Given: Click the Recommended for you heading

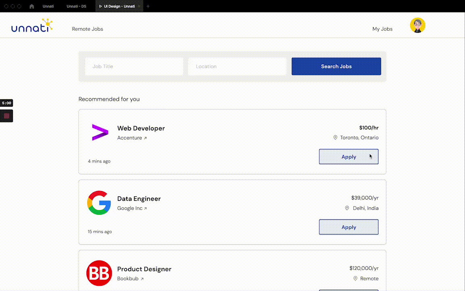Looking at the screenshot, I should 109,99.
